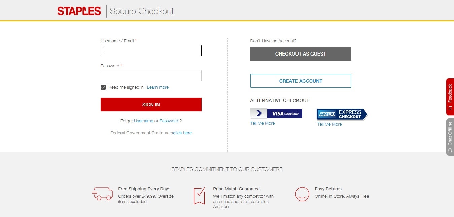Image resolution: width=454 pixels, height=217 pixels.
Task: Focus the Username / Email field
Action: [x=151, y=50]
